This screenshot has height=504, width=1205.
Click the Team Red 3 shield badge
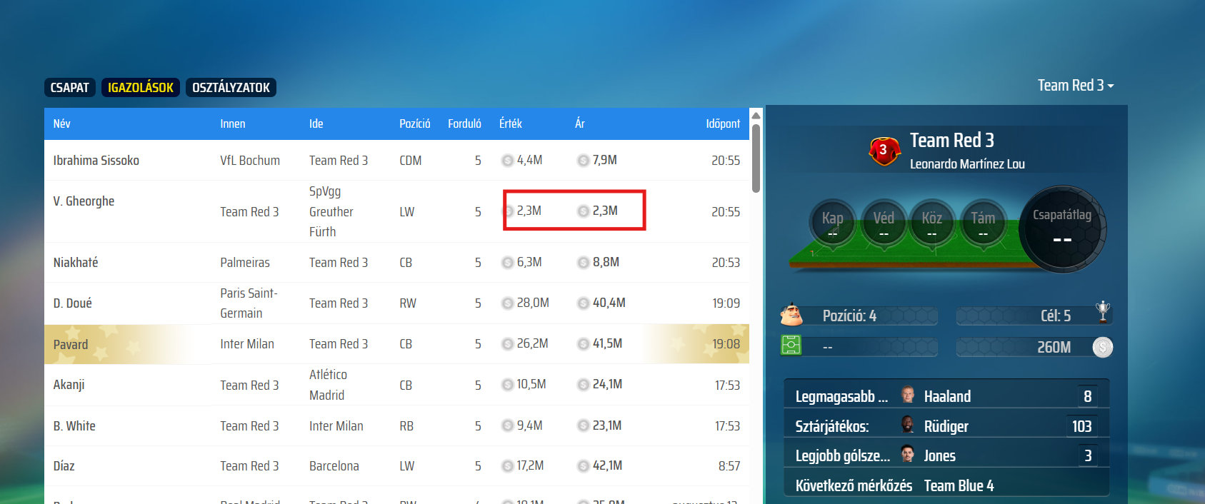click(884, 151)
